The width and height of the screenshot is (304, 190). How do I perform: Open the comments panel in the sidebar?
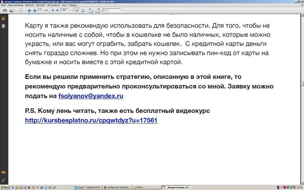tap(3, 173)
